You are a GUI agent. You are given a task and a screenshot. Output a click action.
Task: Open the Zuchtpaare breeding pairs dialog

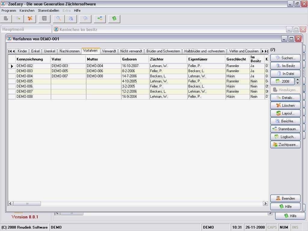click(x=285, y=145)
